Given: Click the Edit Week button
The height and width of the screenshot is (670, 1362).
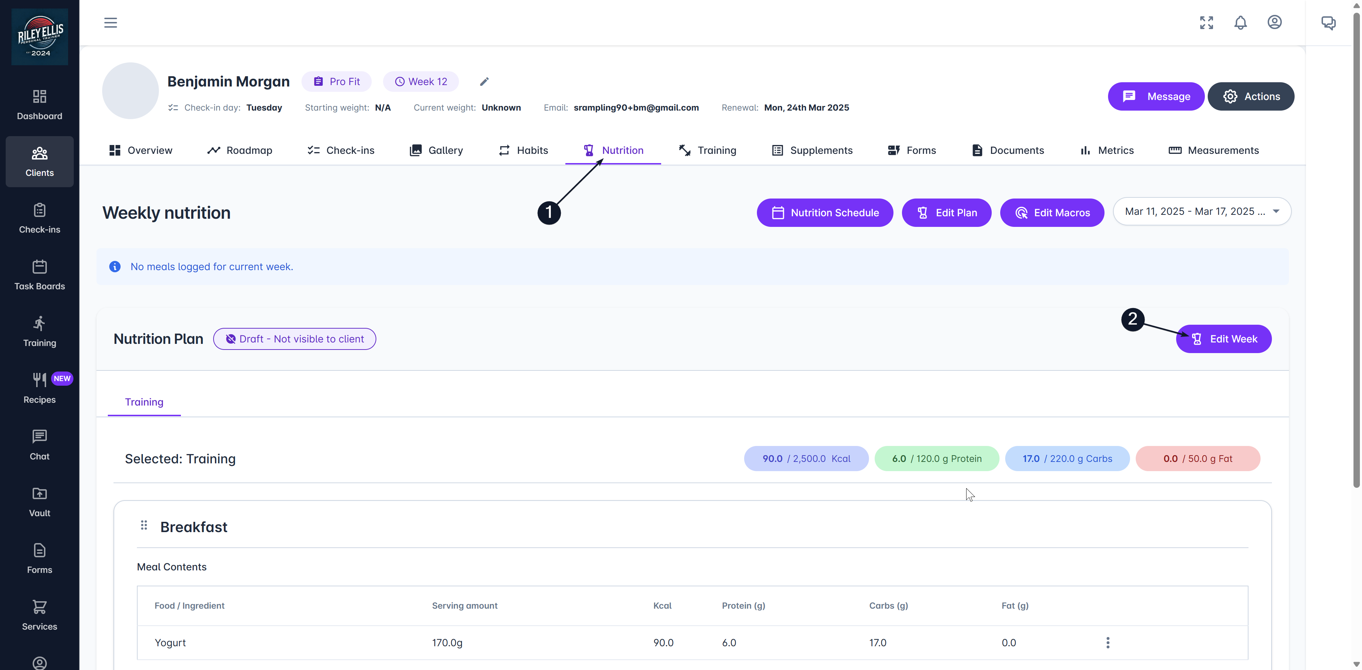Looking at the screenshot, I should coord(1223,339).
